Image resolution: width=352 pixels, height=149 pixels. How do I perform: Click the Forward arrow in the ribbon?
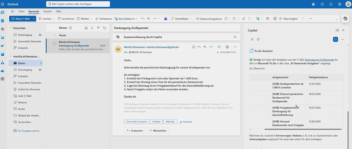pos(154,19)
